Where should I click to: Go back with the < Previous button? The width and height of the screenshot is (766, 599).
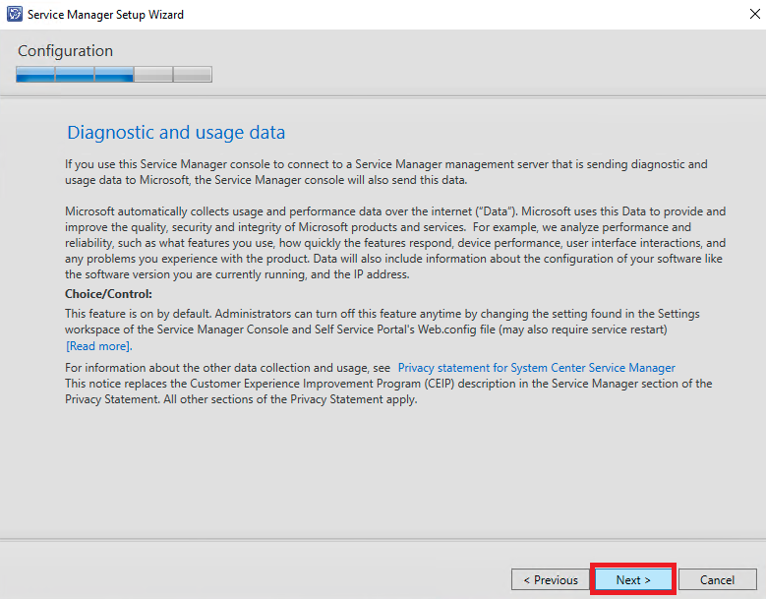point(551,579)
